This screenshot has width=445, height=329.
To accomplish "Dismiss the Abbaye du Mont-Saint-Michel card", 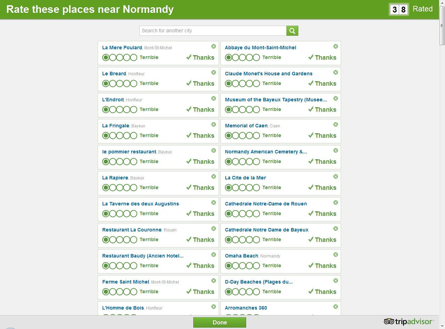I will (x=335, y=47).
